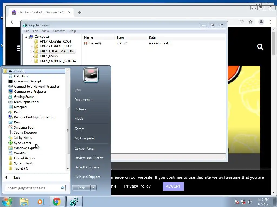Expand Ease of Access folder
The image size is (277, 207).
(x=24, y=158)
